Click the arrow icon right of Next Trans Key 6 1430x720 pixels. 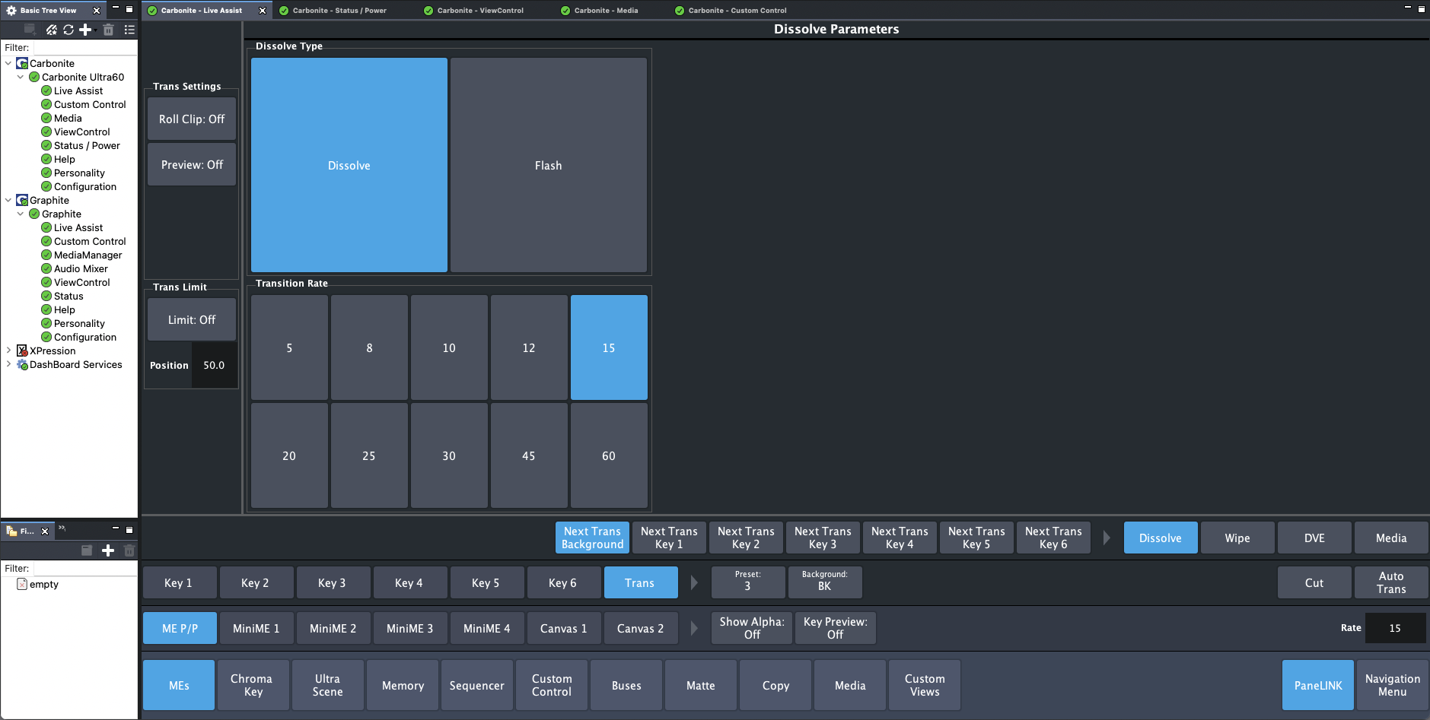(1107, 538)
